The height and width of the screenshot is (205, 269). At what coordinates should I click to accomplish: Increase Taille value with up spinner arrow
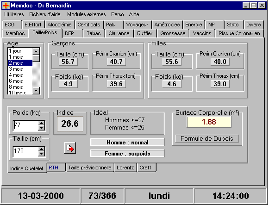coord(41,149)
